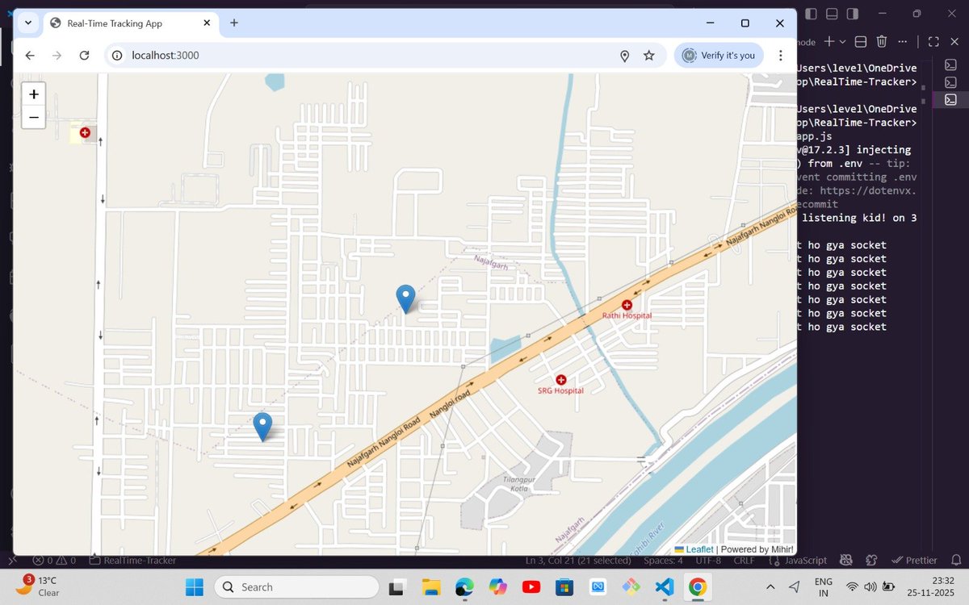This screenshot has width=969, height=605.
Task: Close the VS Code terminal panel
Action: click(x=954, y=42)
